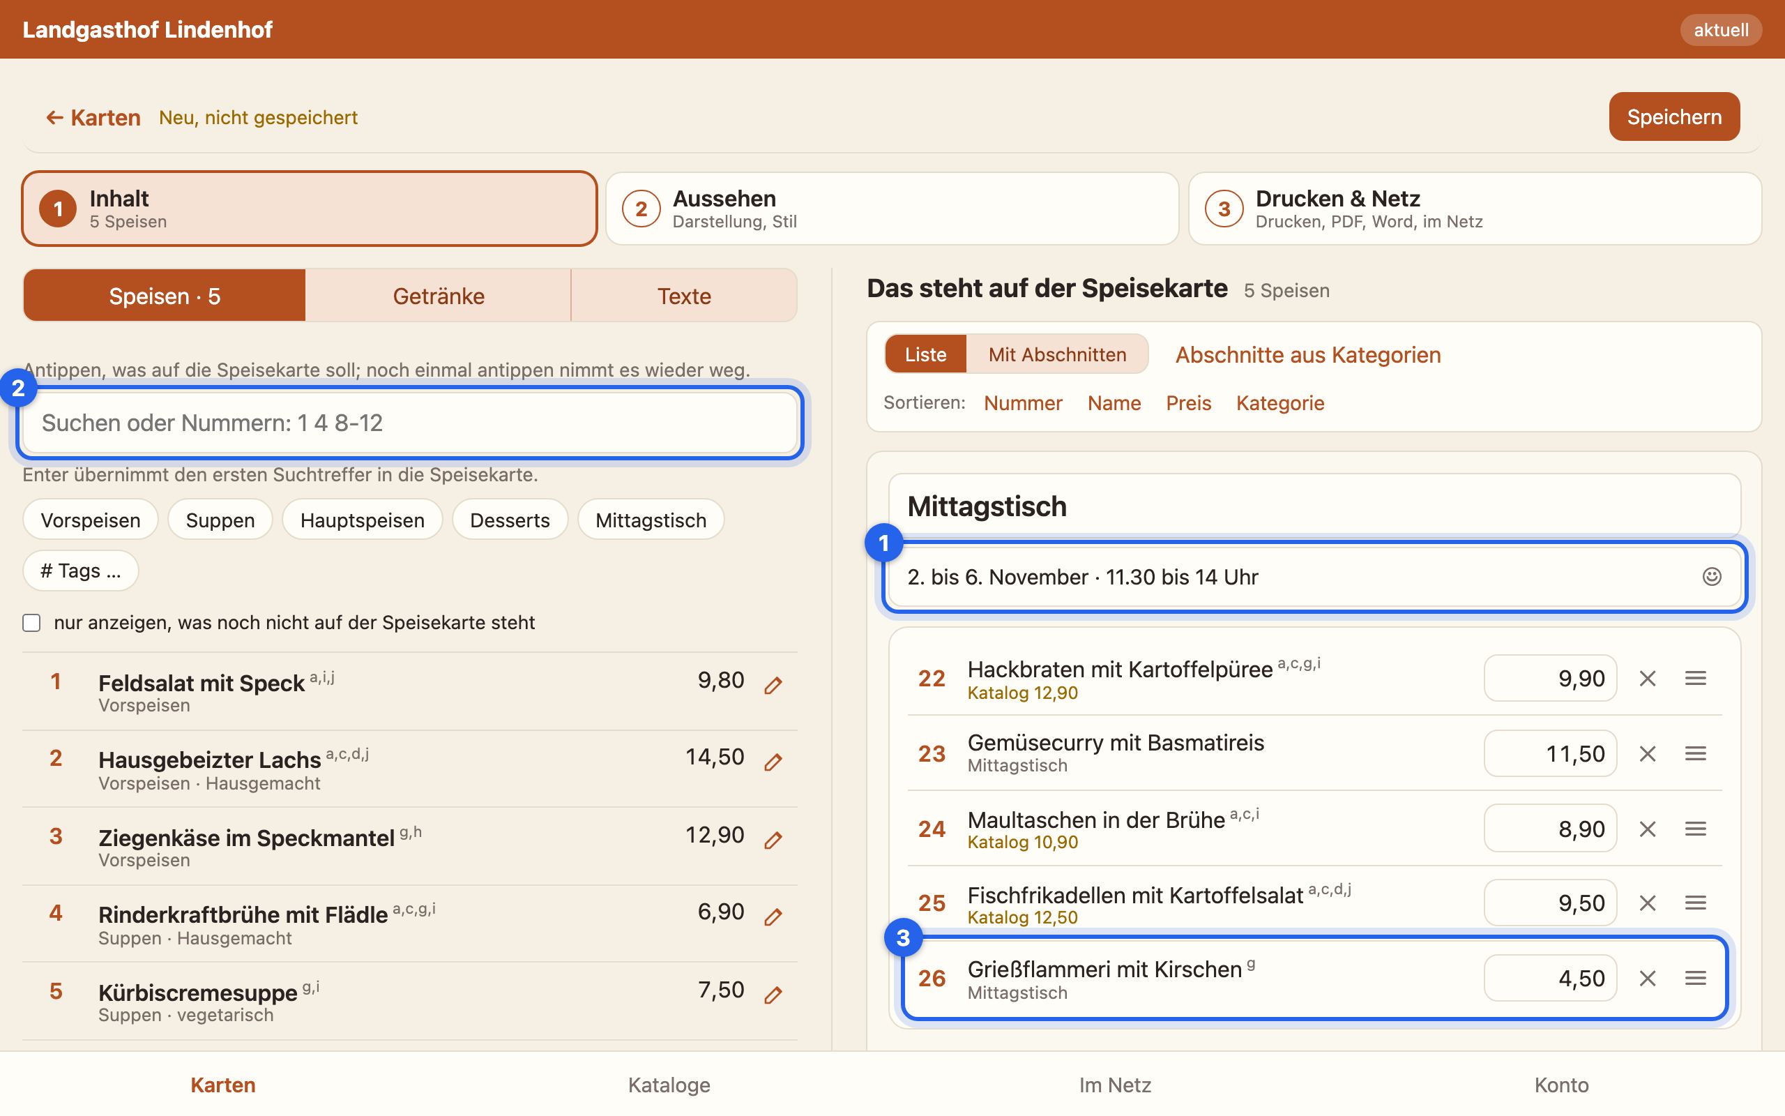Remove Gemüsecurry mit Basmatireis with X
The height and width of the screenshot is (1116, 1785).
coord(1647,753)
